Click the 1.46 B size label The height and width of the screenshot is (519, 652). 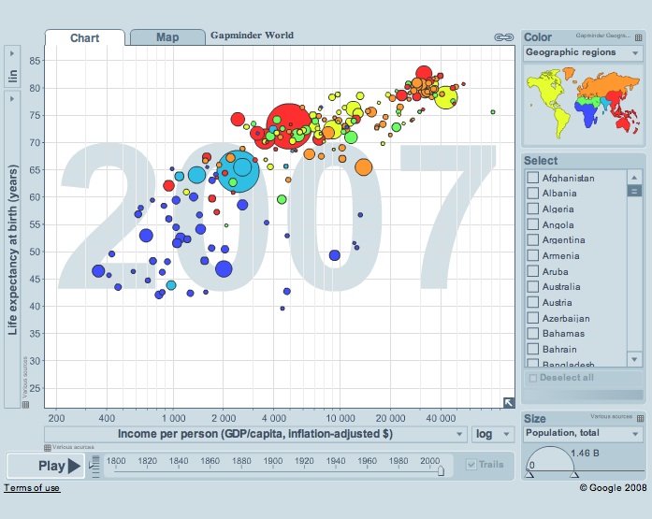pyautogui.click(x=585, y=453)
